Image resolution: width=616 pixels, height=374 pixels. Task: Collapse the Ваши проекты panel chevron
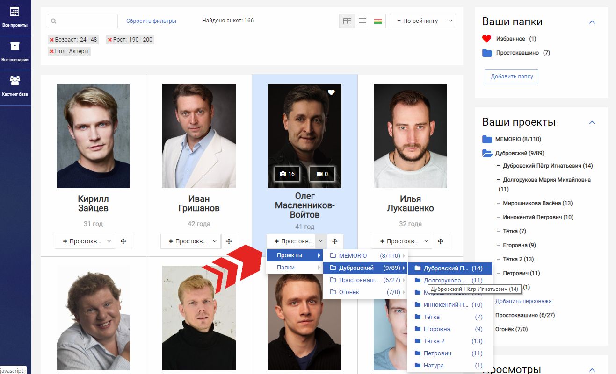coord(592,122)
